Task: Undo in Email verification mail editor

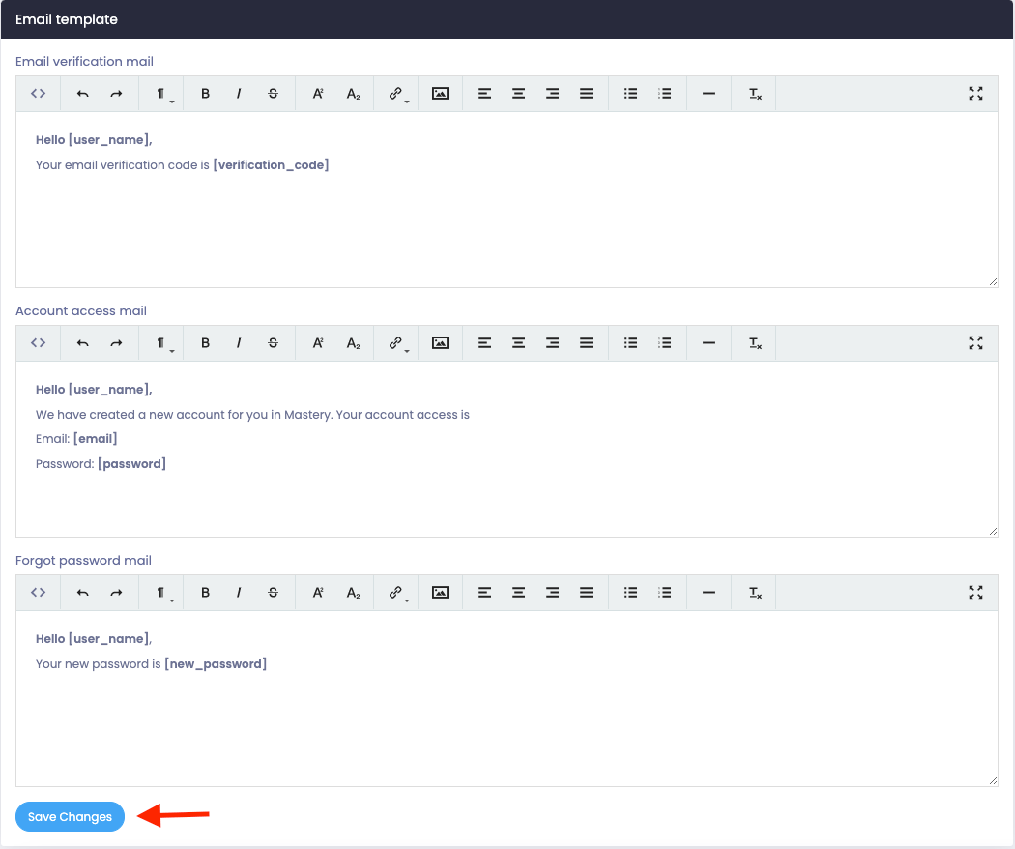Action: 82,94
